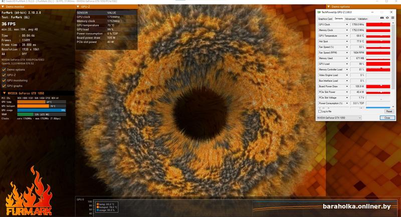The width and height of the screenshot is (401, 217).
Task: Enable the Log to file checkbox
Action: [319, 111]
